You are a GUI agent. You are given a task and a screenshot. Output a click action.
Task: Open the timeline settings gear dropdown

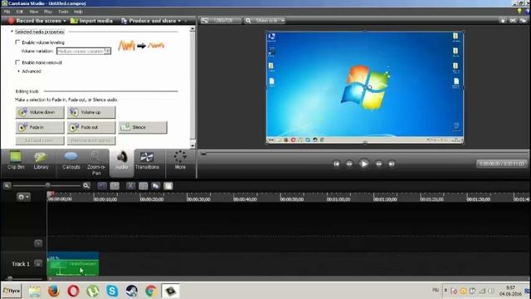(23, 197)
